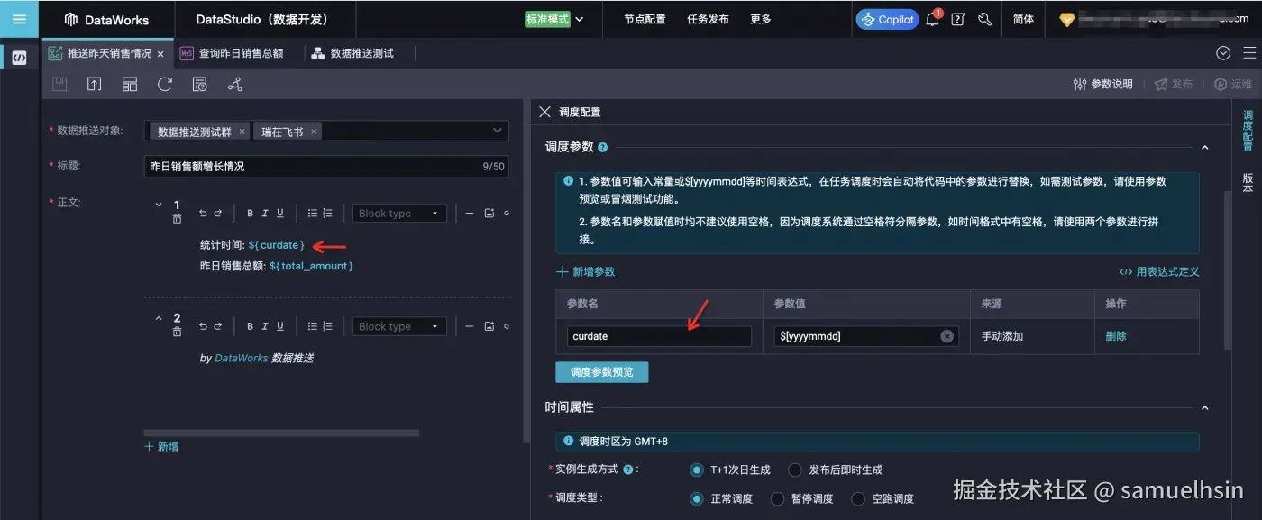The width and height of the screenshot is (1262, 520).
Task: Apply bullet list in block 2
Action: (x=313, y=326)
